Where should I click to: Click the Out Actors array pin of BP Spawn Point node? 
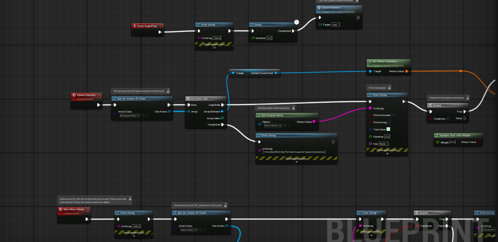169,112
